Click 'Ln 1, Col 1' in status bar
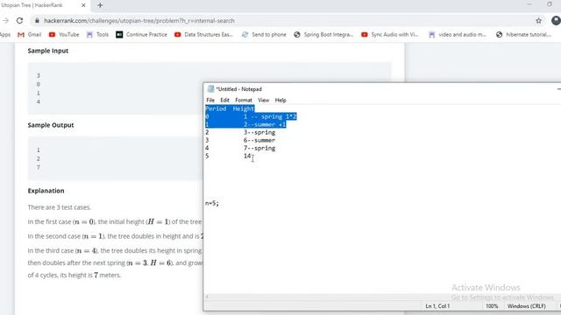 [x=437, y=306]
